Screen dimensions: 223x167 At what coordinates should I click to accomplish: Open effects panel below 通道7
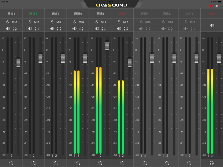[x=145, y=163]
